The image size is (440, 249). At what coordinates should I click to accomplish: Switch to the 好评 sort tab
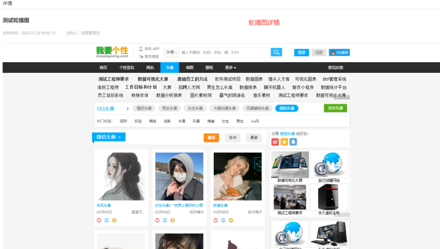coord(233,137)
